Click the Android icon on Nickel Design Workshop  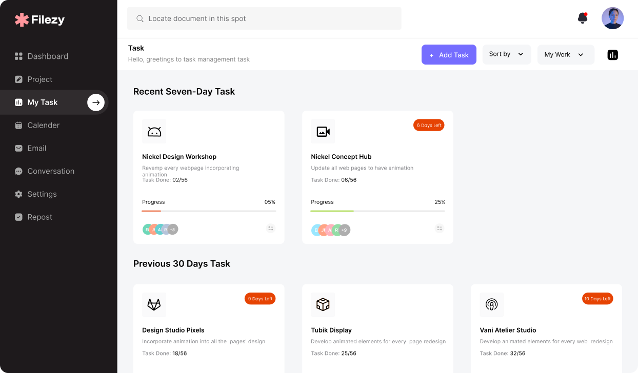[154, 132]
